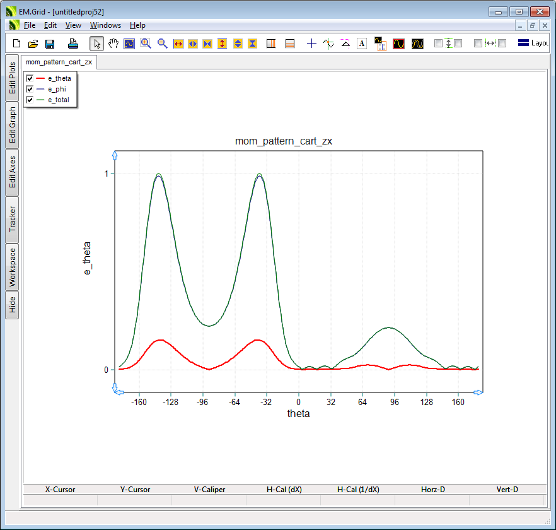Expand the Edit Plots side panel

coord(12,78)
